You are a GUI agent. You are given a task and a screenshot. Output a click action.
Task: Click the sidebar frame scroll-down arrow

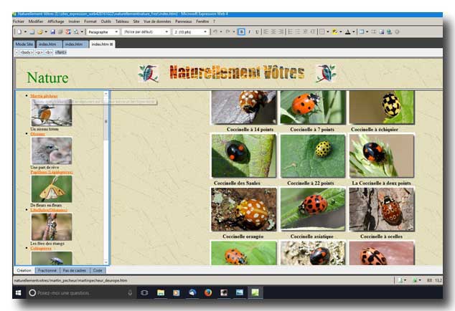(x=106, y=262)
